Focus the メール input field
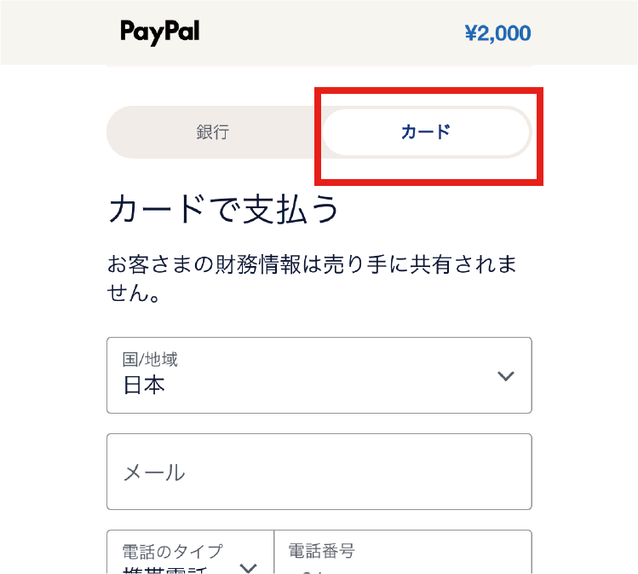This screenshot has height=574, width=638. (x=319, y=472)
